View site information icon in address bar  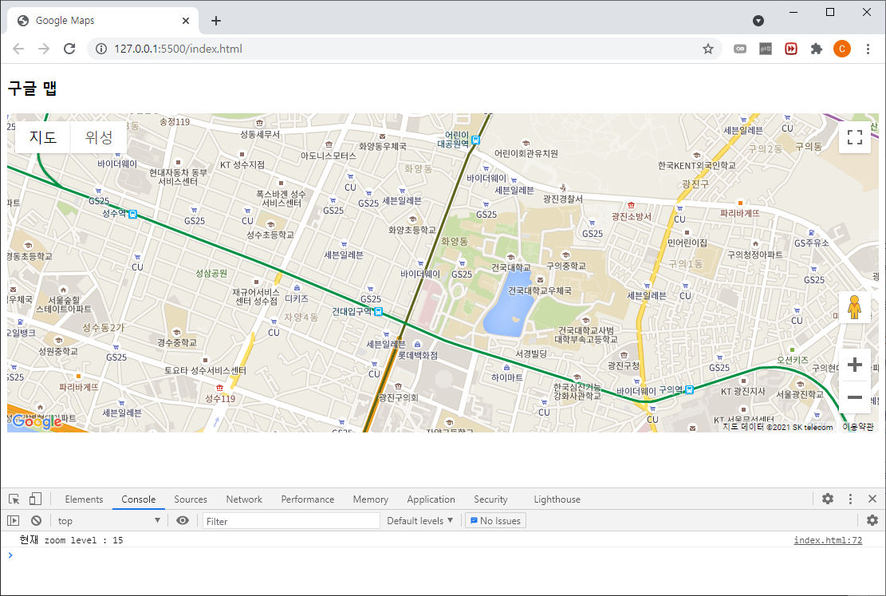(x=101, y=49)
